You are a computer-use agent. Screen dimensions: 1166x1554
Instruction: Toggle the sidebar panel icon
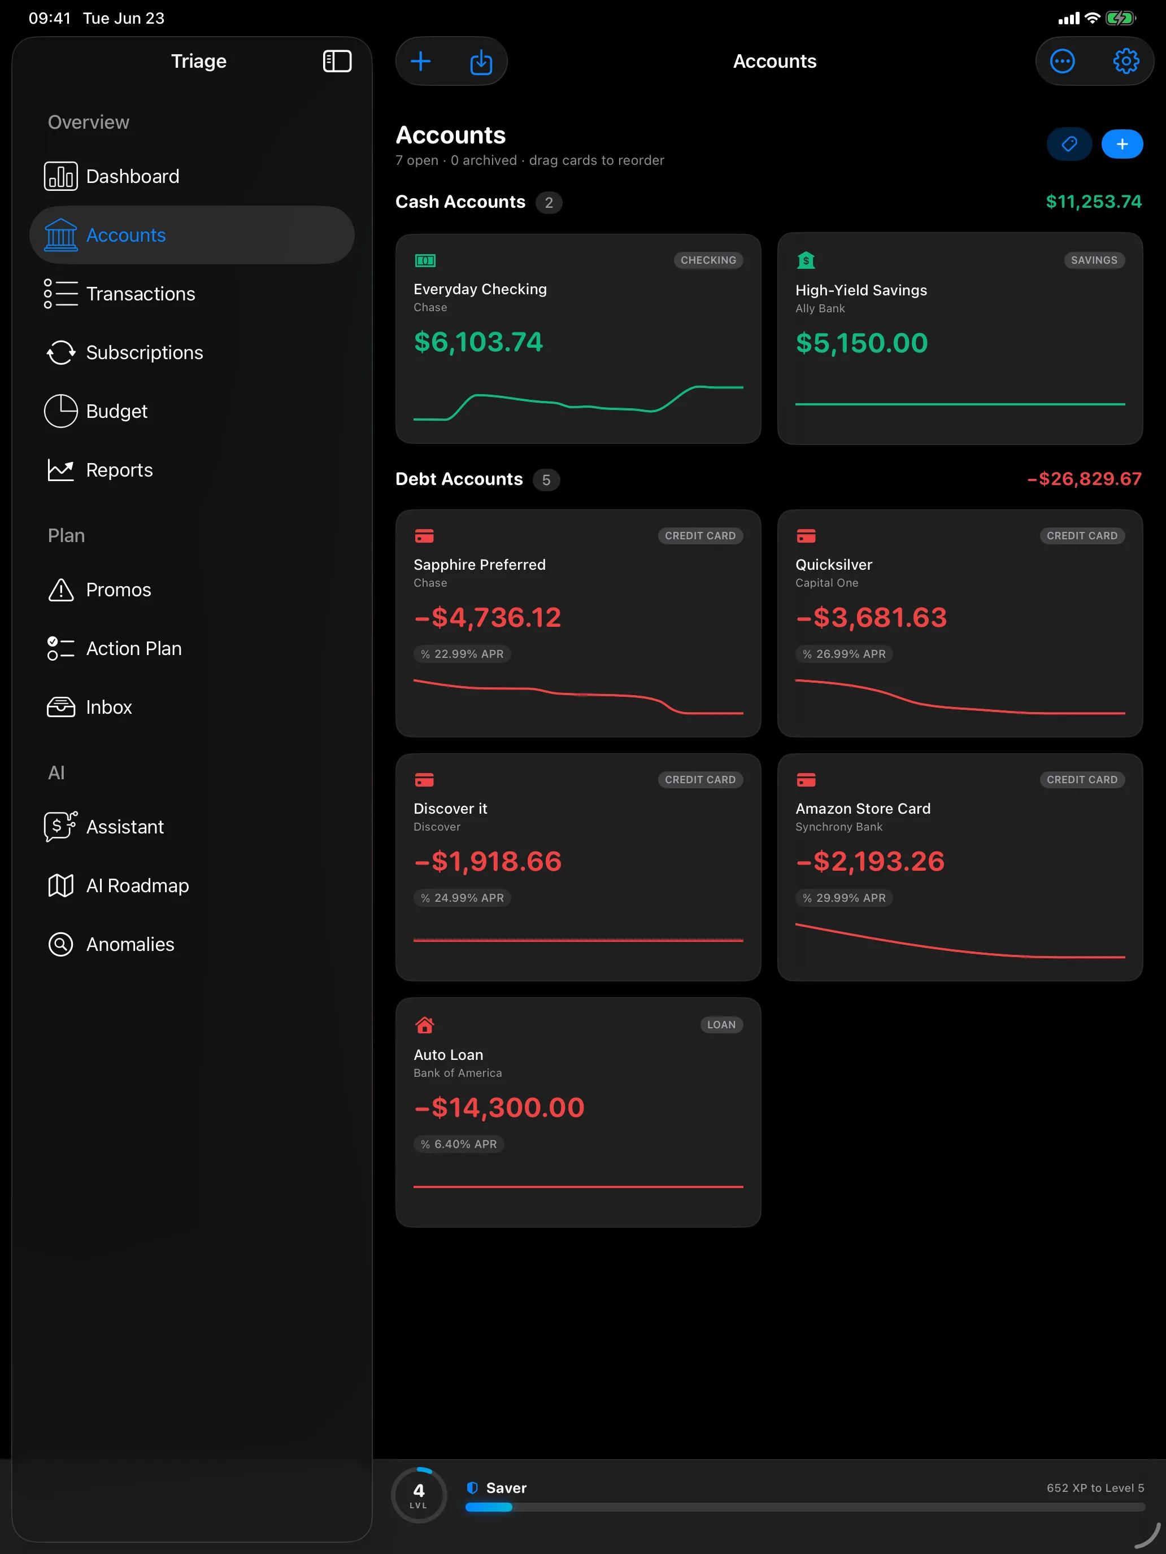(x=337, y=61)
